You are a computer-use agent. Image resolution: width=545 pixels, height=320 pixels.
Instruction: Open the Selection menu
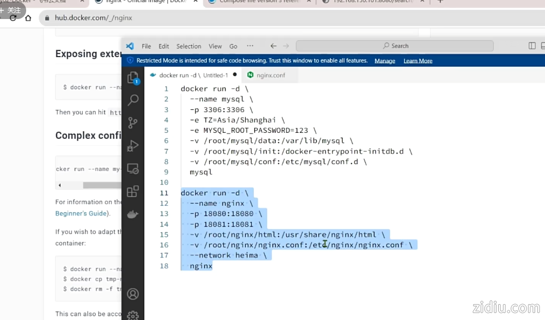point(189,46)
